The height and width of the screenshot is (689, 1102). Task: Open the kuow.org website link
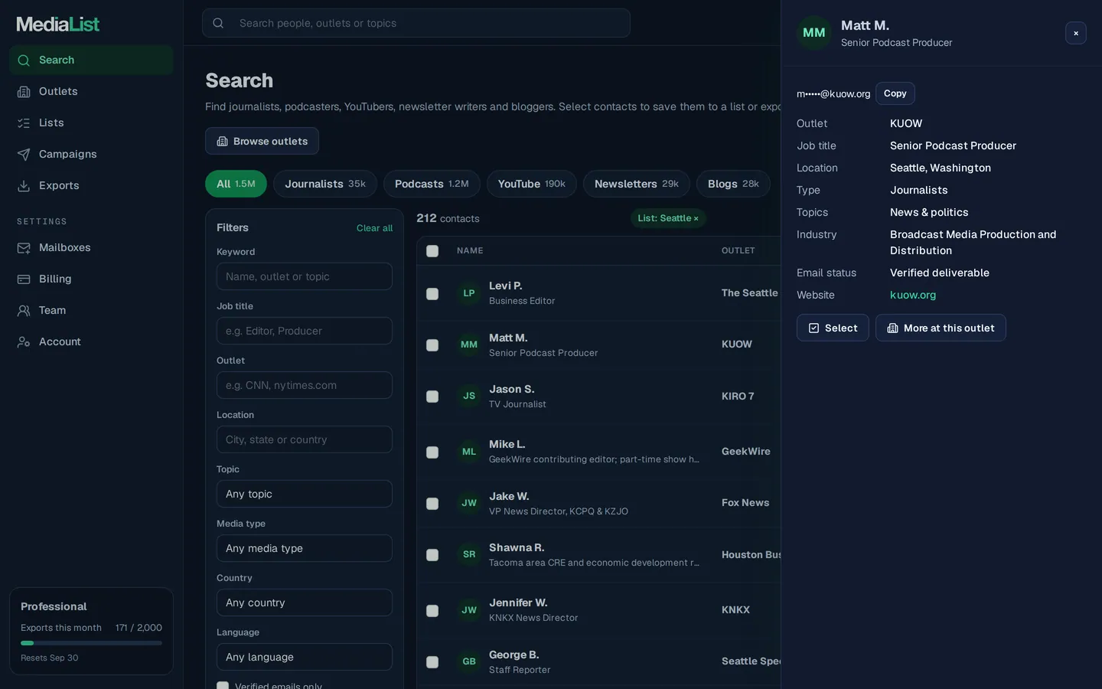pyautogui.click(x=913, y=295)
